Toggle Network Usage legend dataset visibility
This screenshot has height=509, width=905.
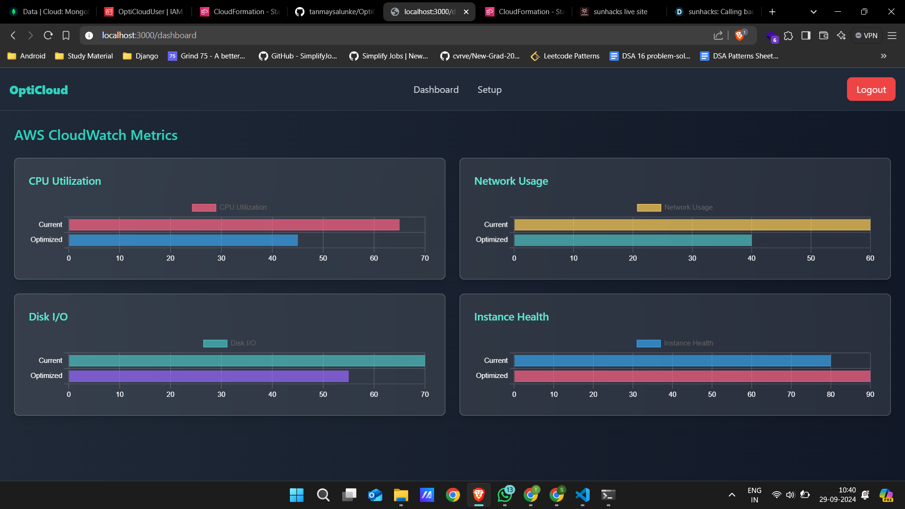pyautogui.click(x=675, y=207)
